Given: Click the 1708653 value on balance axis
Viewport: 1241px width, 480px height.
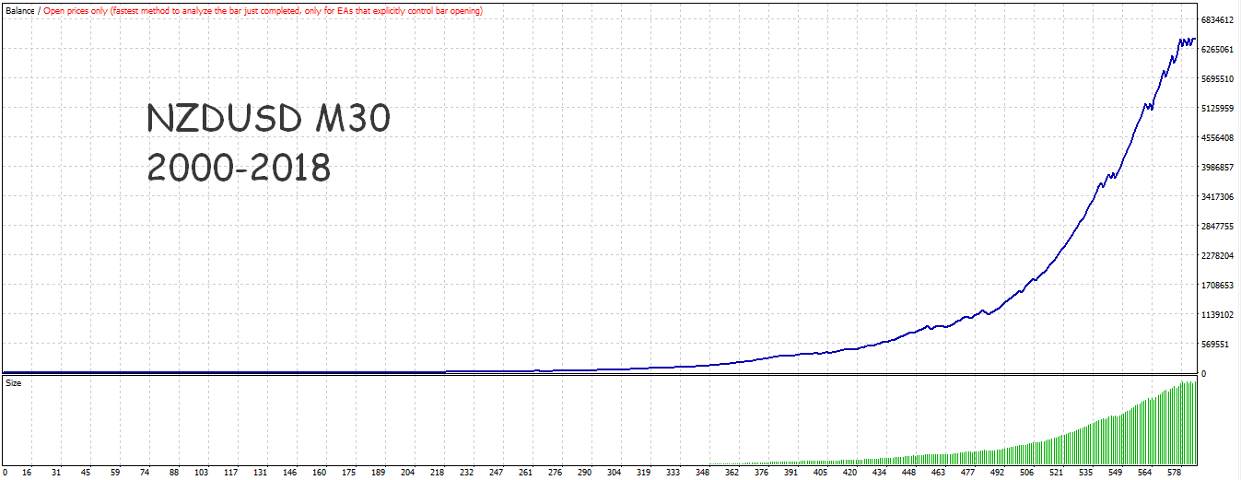Looking at the screenshot, I should (1217, 285).
